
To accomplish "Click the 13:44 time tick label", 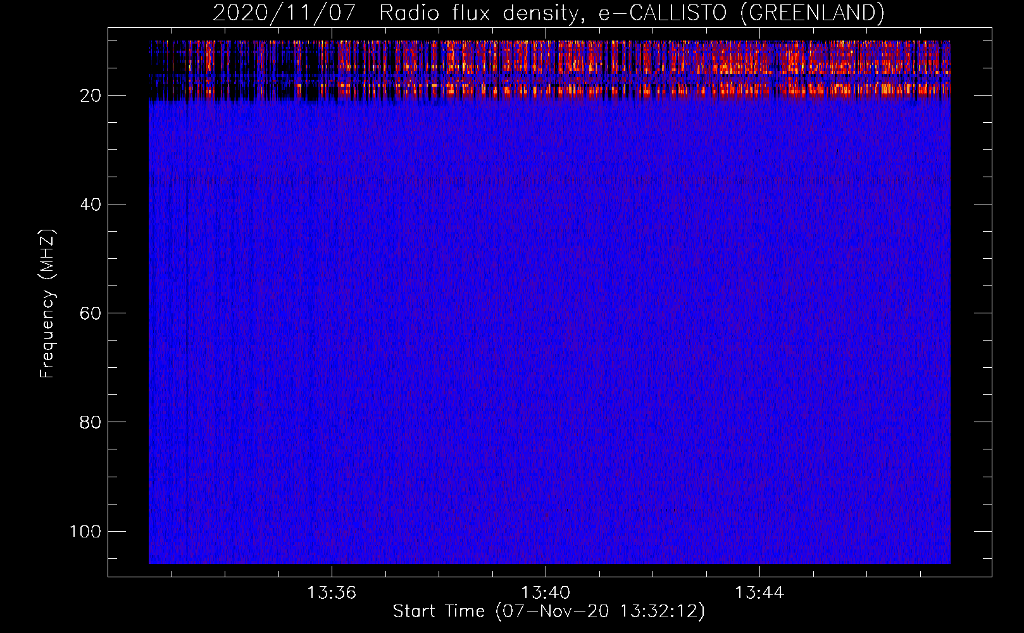I will pyautogui.click(x=759, y=593).
